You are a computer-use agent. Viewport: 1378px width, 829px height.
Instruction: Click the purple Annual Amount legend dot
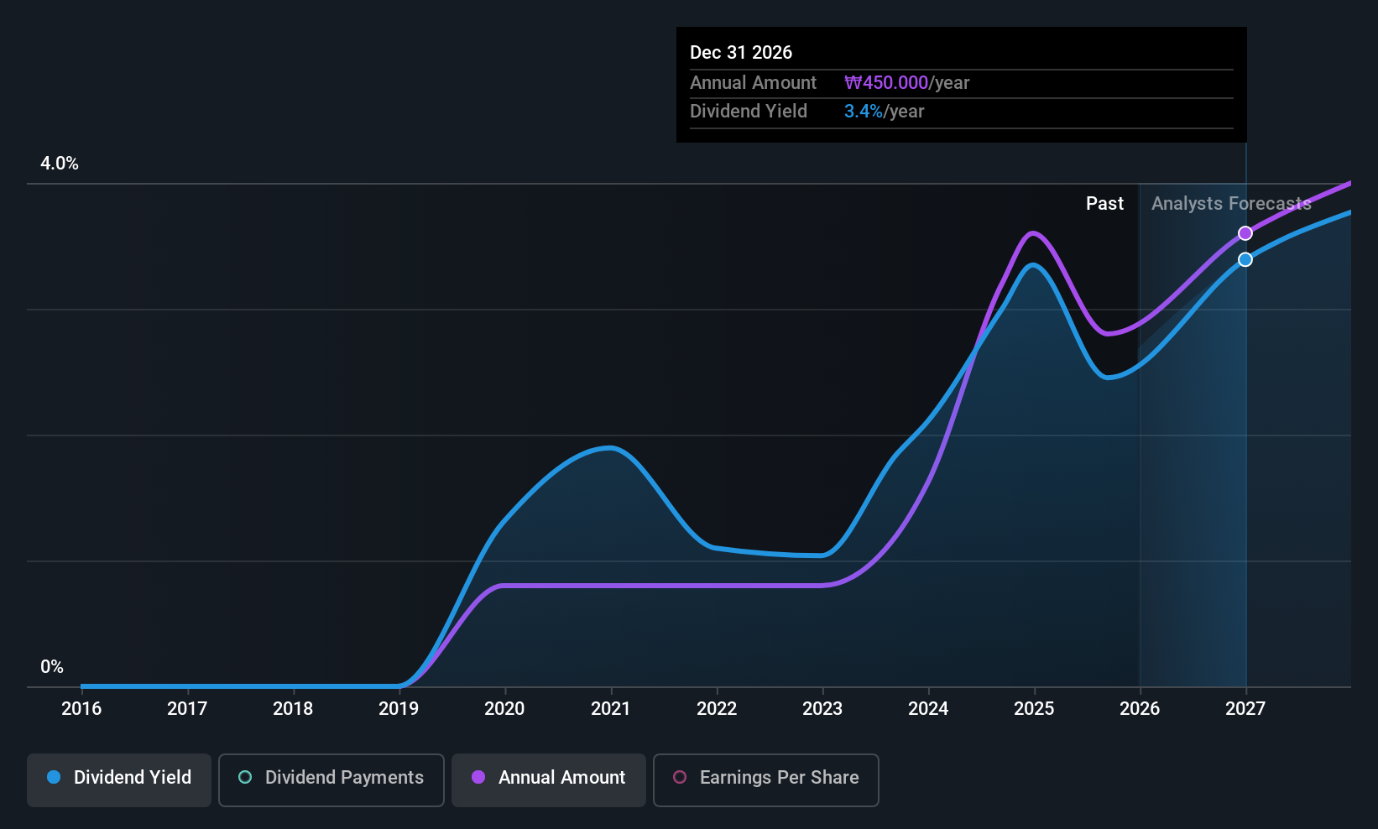[478, 777]
